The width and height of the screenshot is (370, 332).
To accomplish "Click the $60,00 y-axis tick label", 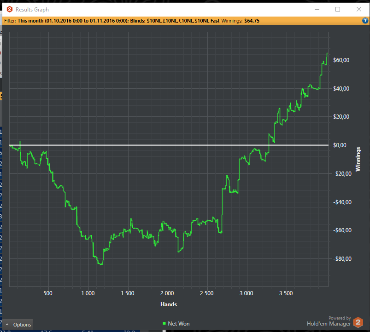I will click(x=341, y=60).
